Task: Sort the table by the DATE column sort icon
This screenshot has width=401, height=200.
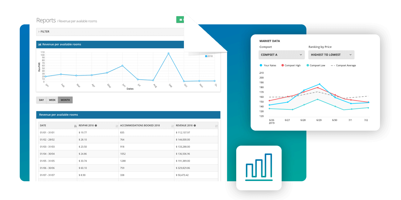Action: click(75, 126)
